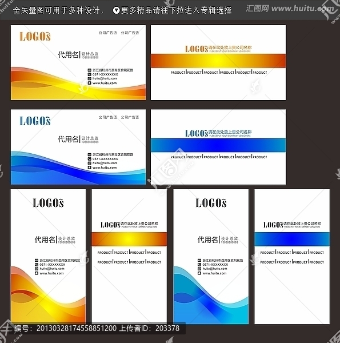Click the circled down-arrow icon in top banner
340x343 pixels.
click(x=116, y=10)
